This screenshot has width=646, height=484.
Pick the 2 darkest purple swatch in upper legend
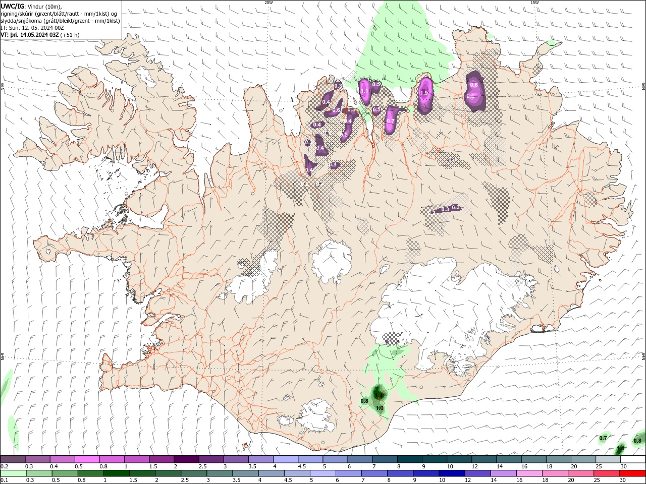(186, 459)
